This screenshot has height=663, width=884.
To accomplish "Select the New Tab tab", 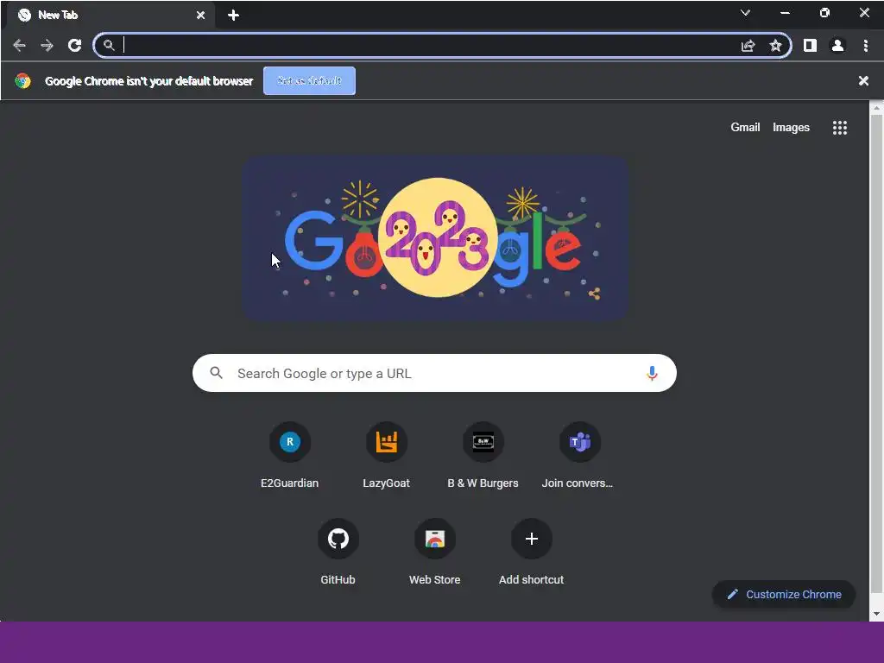I will point(110,16).
